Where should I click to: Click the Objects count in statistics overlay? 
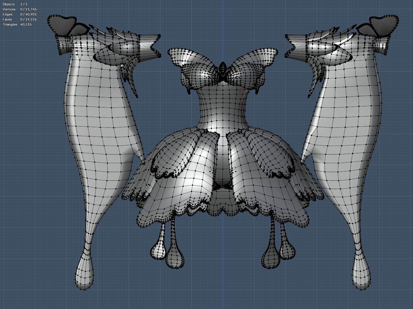point(24,4)
